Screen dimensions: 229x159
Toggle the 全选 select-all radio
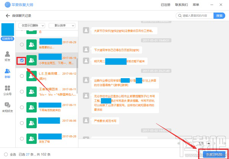6,154
